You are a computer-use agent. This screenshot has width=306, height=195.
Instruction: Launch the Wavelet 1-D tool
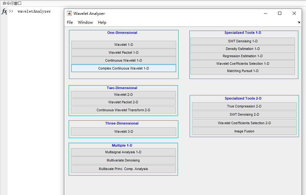tap(124, 45)
